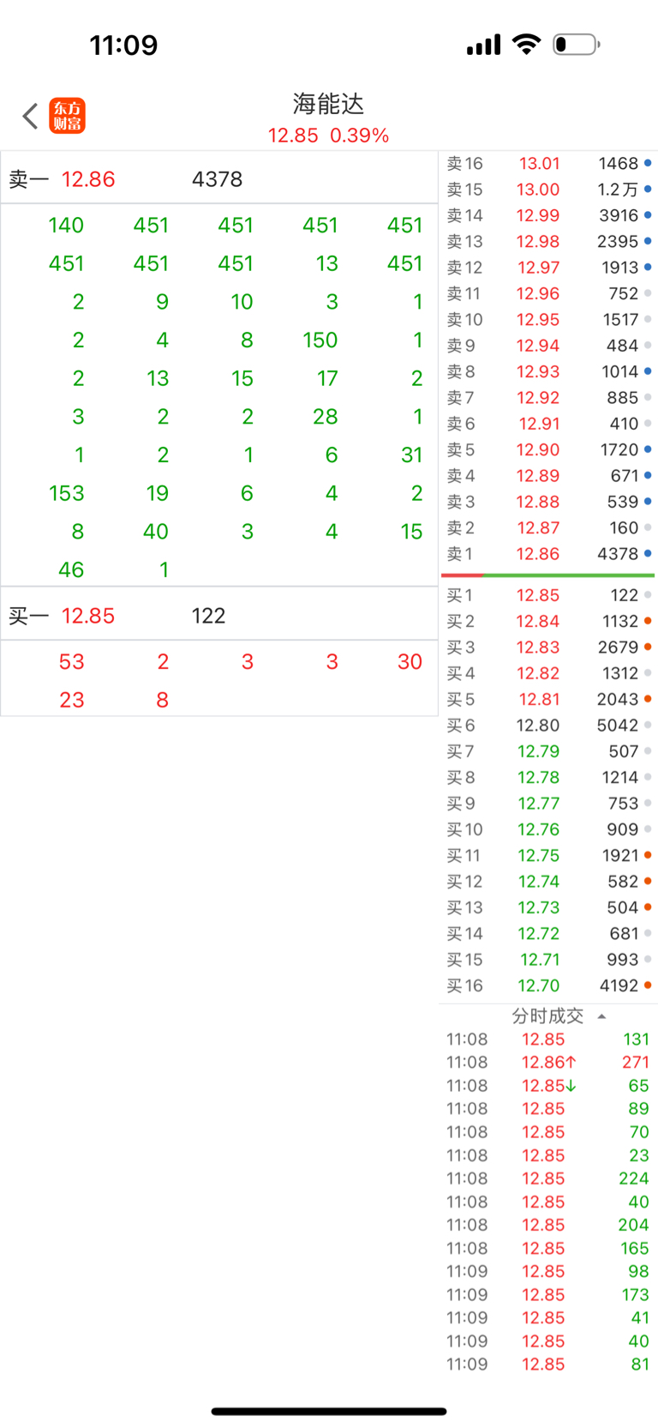Tap buy order queue value 53
The width and height of the screenshot is (658, 1428).
(x=72, y=662)
